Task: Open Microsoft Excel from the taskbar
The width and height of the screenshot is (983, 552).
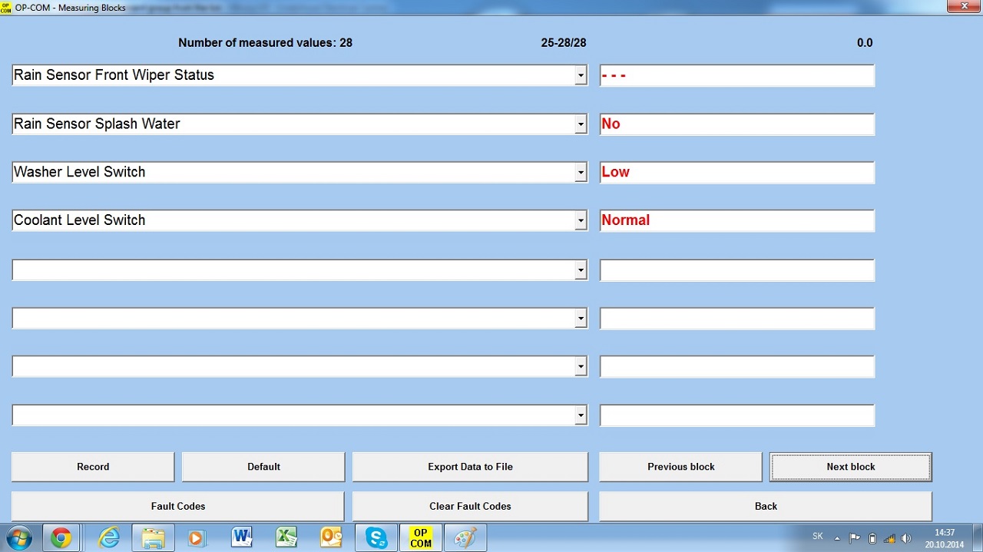Action: (286, 538)
